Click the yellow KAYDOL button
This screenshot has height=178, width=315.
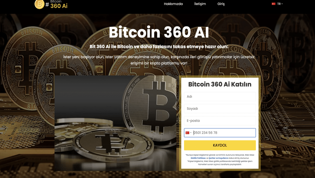220,145
